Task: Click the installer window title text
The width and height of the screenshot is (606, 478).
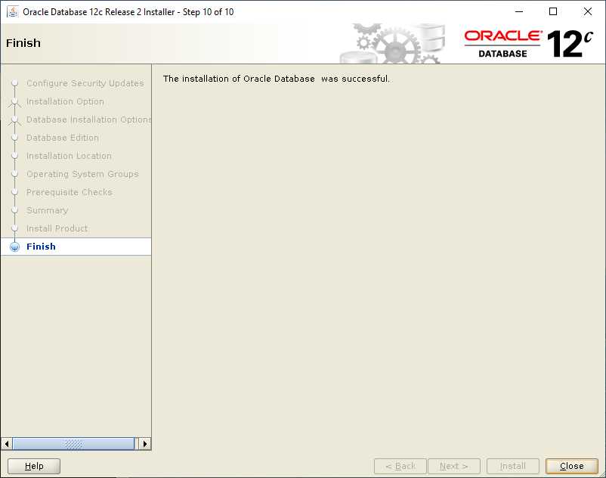Action: pos(128,12)
